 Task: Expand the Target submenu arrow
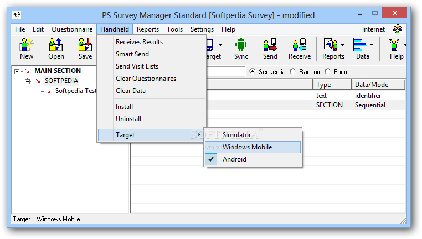pos(199,134)
